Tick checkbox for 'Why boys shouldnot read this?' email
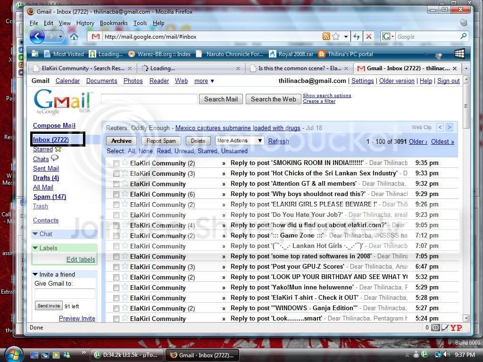 (x=116, y=194)
